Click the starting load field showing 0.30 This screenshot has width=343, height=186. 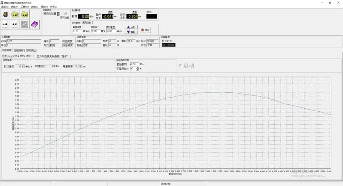pyautogui.click(x=134, y=64)
